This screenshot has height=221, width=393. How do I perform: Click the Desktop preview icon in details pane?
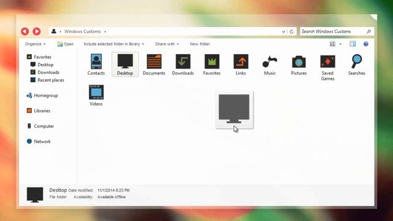[x=35, y=195]
